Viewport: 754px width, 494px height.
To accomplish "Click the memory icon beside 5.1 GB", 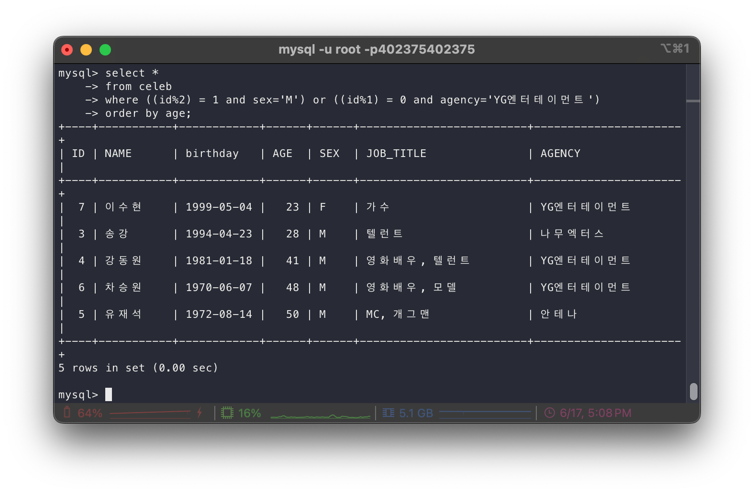I will [388, 413].
